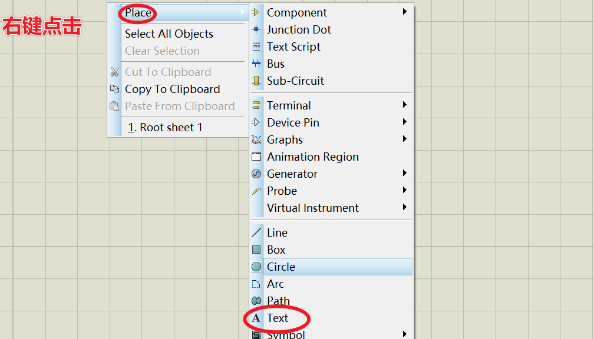Screen dimensions: 594x339
Task: Click the Component arrow-shaped icon
Action: pyautogui.click(x=256, y=12)
